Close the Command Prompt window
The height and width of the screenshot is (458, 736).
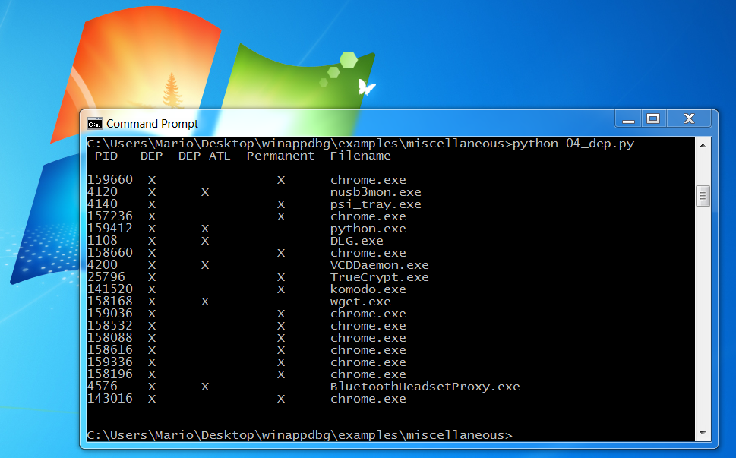pos(689,119)
